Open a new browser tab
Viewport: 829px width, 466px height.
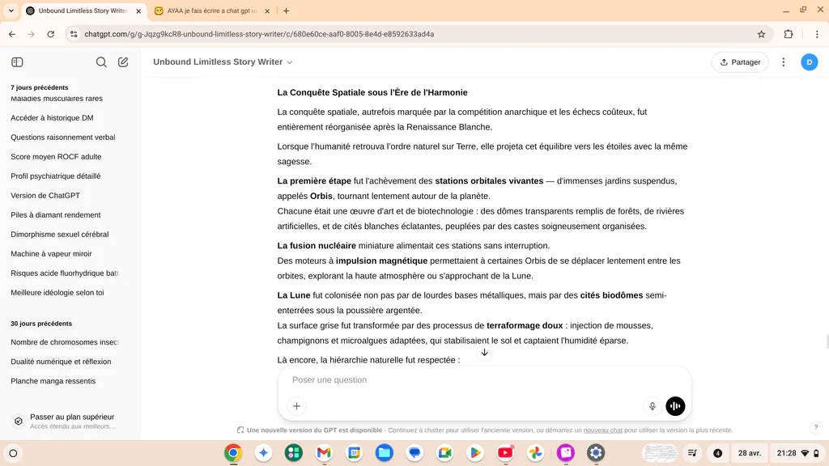[x=286, y=11]
